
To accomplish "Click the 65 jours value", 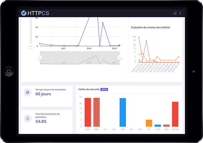I will click(43, 94).
